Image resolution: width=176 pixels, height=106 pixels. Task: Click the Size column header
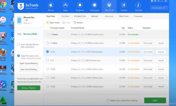(x=123, y=28)
